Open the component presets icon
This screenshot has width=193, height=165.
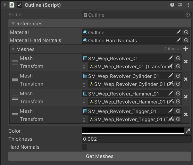(180, 5)
